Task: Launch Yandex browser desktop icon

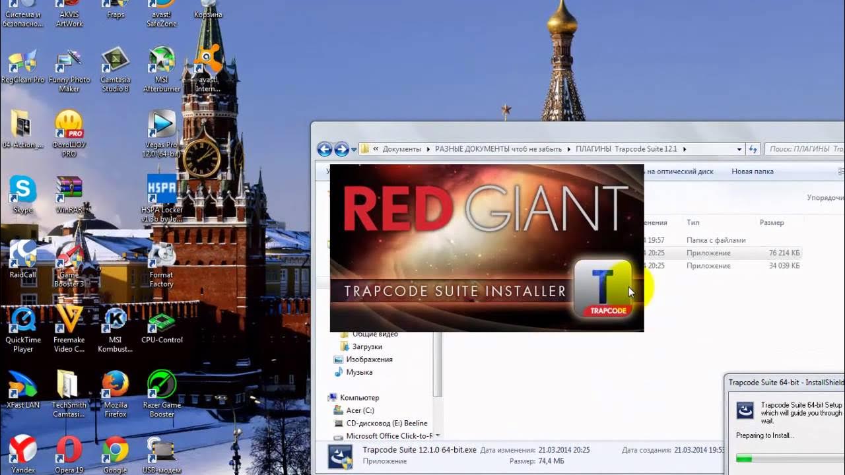Action: (x=22, y=454)
